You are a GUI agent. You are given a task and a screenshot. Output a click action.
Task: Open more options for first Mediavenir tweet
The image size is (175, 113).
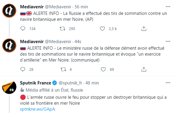click(168, 7)
